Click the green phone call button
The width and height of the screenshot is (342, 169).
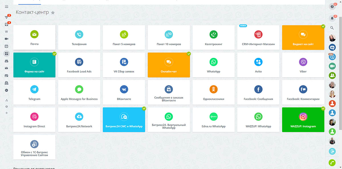point(332,162)
